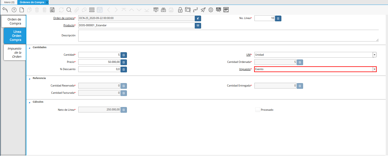Close the Órdenes de Compra tab

(x=47, y=2)
